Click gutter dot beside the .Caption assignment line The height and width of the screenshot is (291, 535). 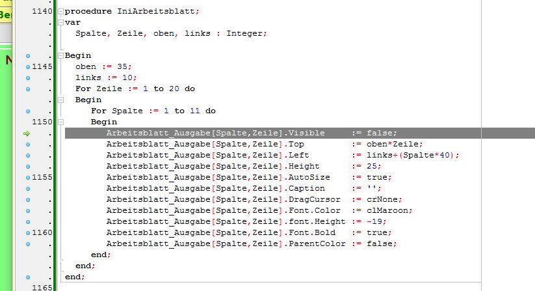click(27, 188)
